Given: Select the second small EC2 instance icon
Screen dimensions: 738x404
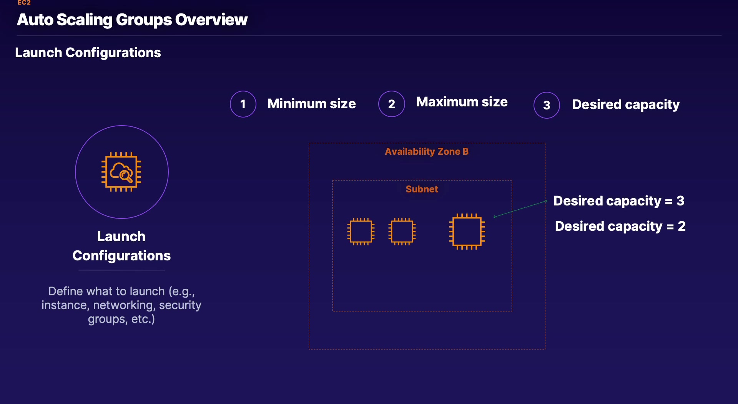Looking at the screenshot, I should click(x=402, y=232).
